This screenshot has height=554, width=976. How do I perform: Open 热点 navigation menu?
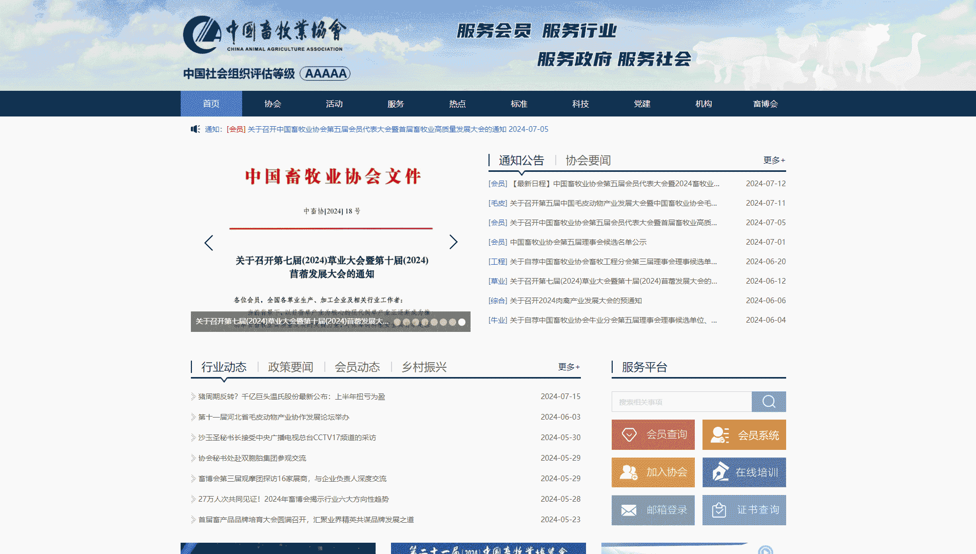click(458, 104)
